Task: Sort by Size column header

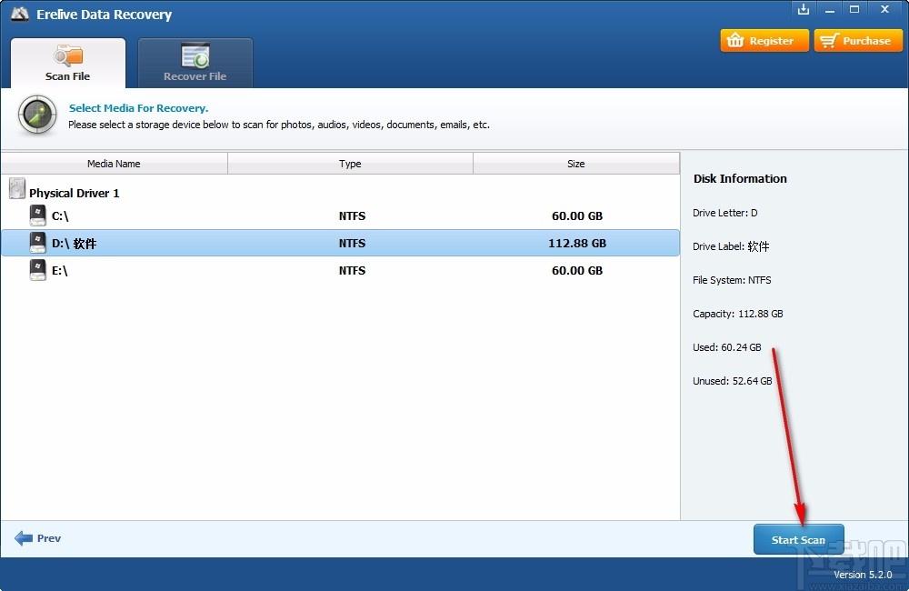Action: [576, 164]
